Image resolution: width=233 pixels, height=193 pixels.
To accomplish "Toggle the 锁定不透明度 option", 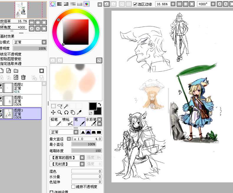I will (11, 54).
